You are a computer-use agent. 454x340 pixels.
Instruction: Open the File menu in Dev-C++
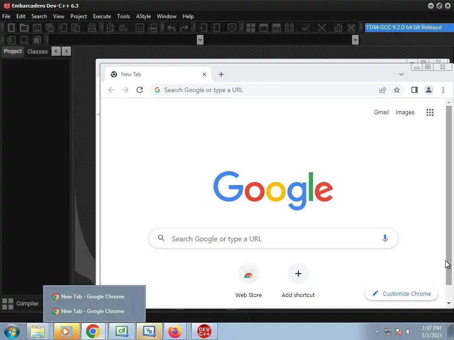pyautogui.click(x=6, y=16)
